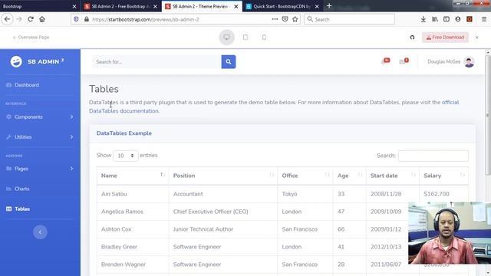Select mobile preview device icon
This screenshot has width=491, height=276.
(x=264, y=38)
